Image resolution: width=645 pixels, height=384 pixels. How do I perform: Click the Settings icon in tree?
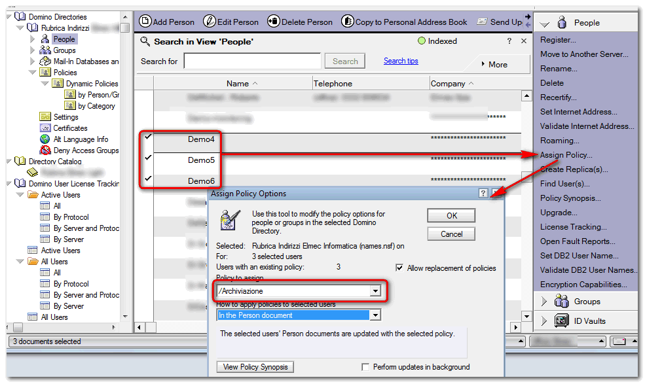pos(45,116)
